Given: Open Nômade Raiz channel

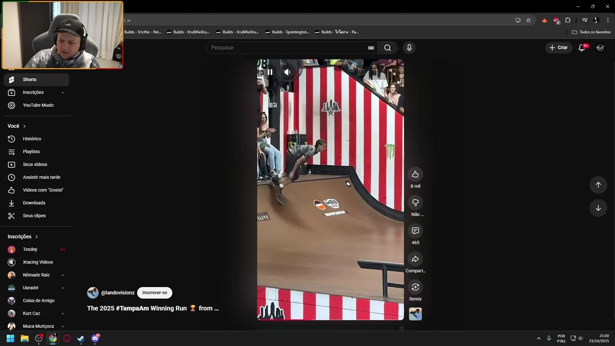Looking at the screenshot, I should point(37,275).
